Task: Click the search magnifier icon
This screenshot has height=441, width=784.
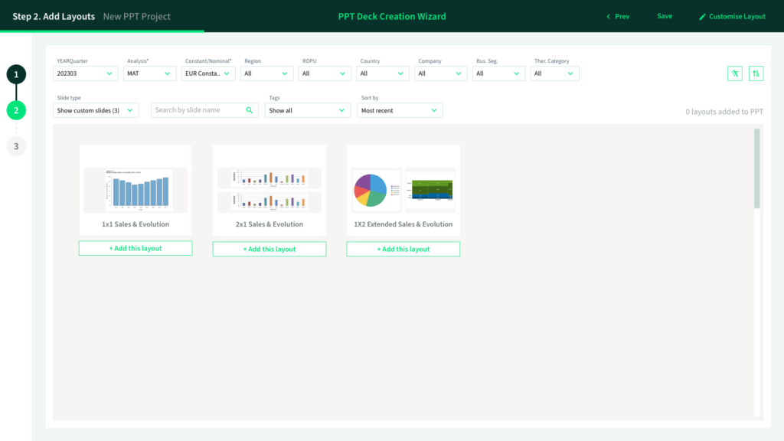Action: tap(250, 110)
